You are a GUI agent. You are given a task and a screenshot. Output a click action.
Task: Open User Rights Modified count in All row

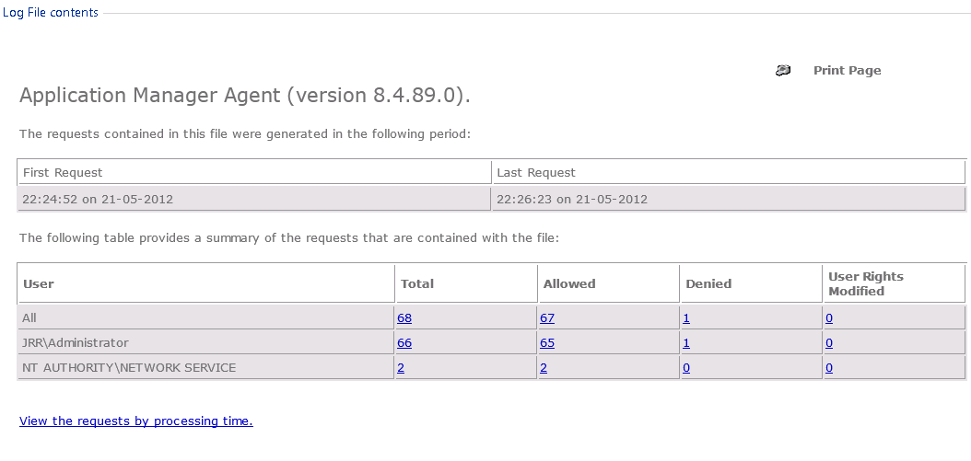(829, 318)
